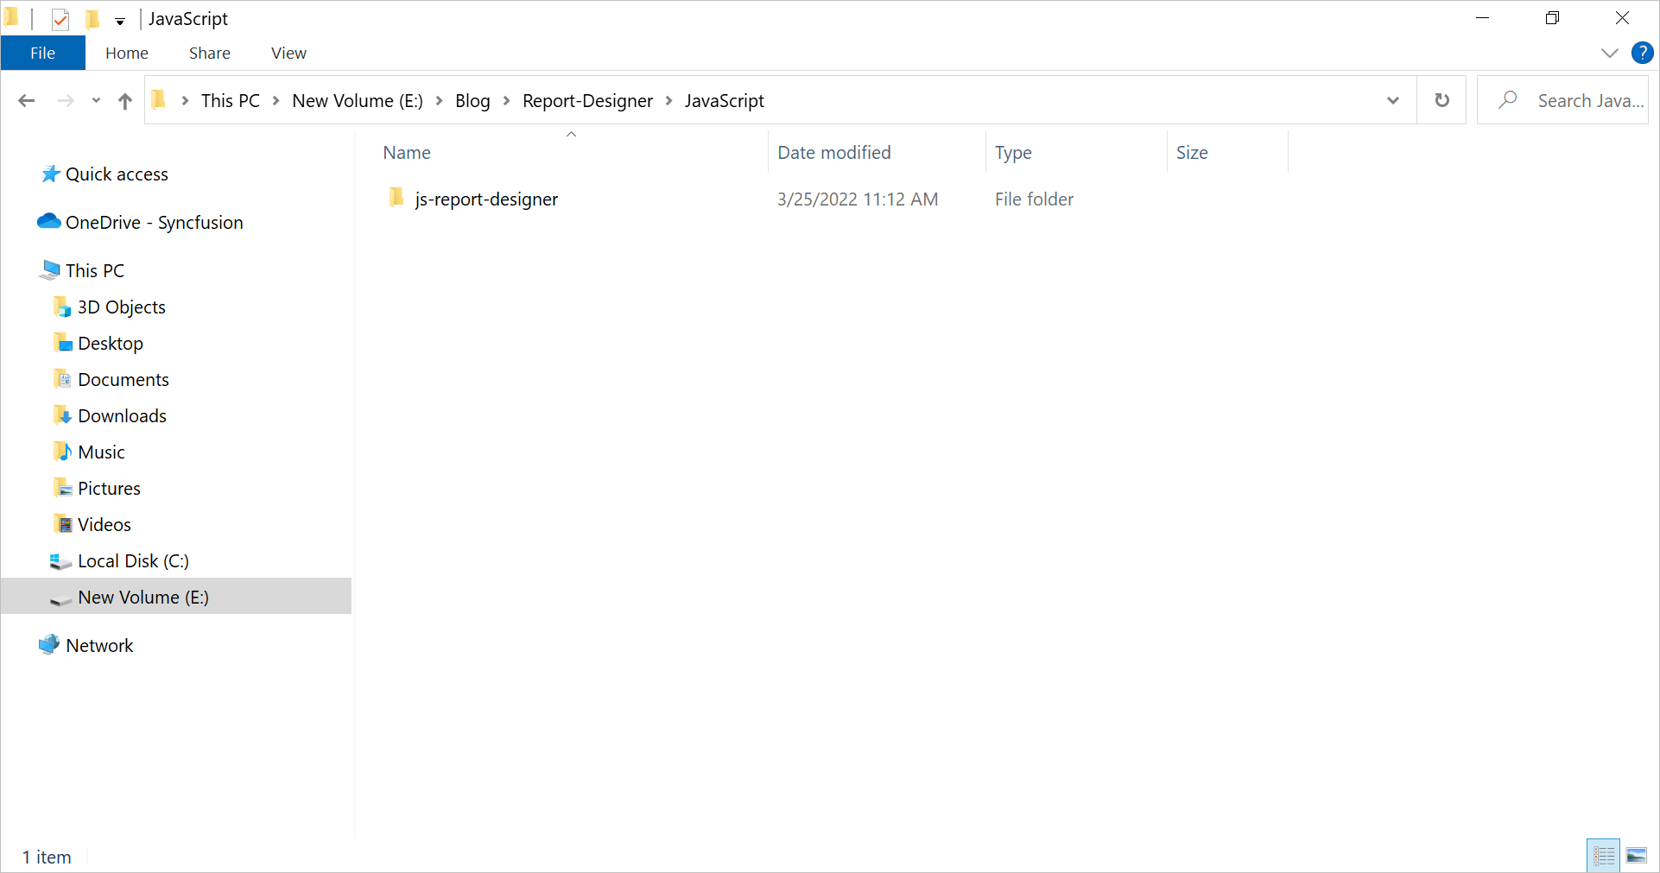Open the Blog breadcrumb in the address bar
Screen dimensions: 1660x873
coord(472,100)
